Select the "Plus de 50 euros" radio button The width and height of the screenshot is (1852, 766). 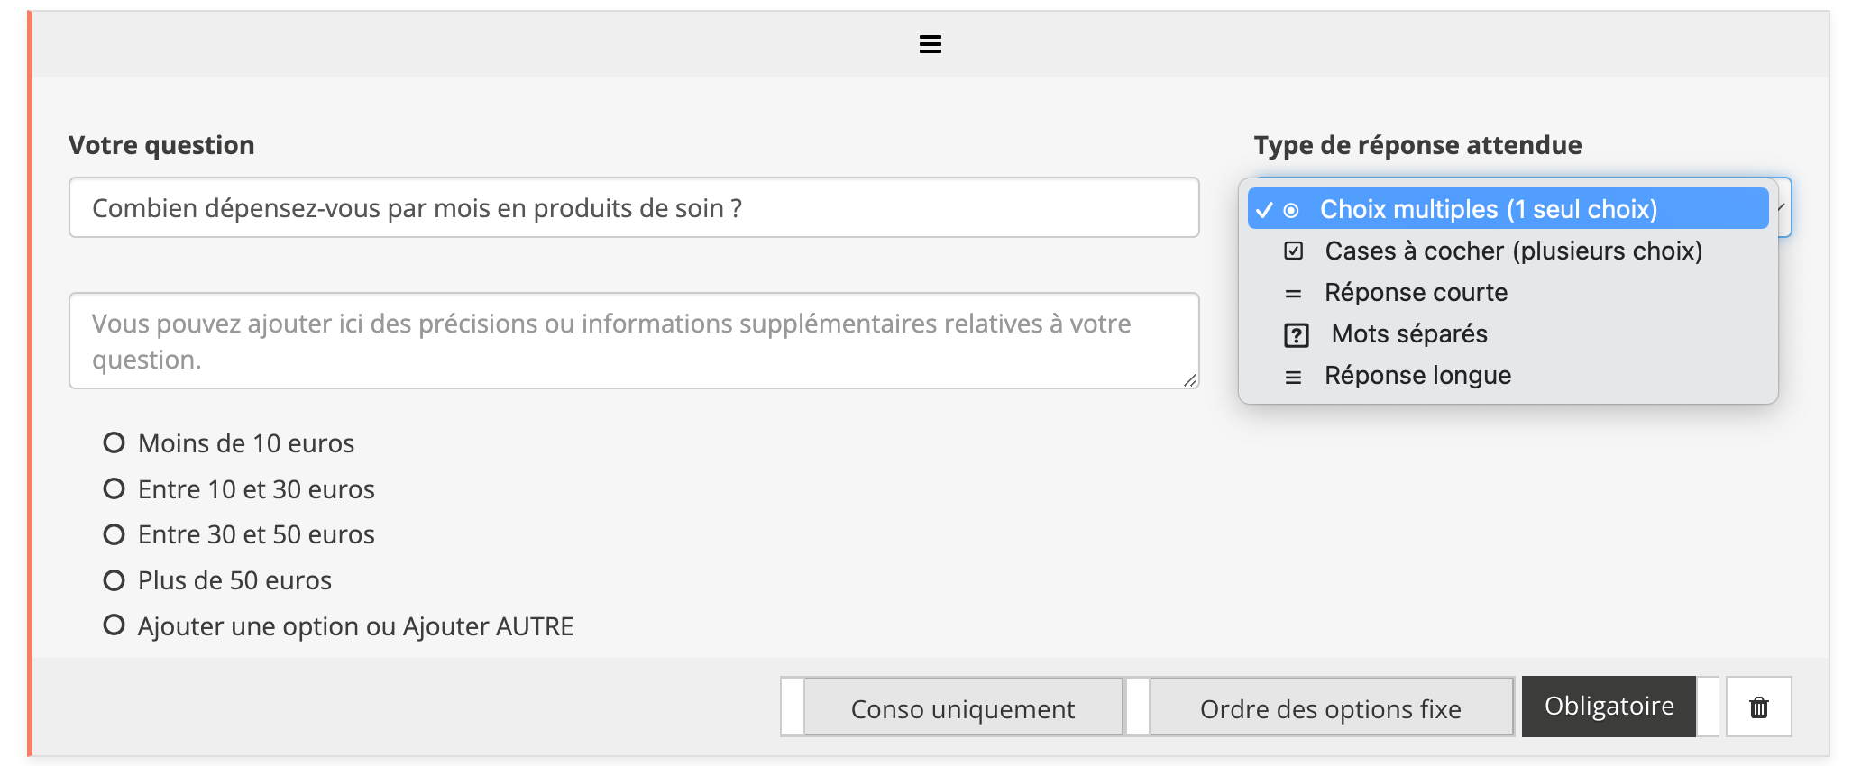pos(114,580)
